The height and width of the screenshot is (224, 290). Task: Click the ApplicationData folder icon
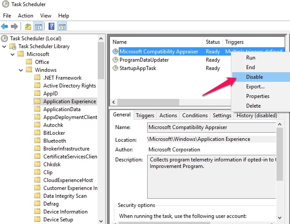(37, 109)
